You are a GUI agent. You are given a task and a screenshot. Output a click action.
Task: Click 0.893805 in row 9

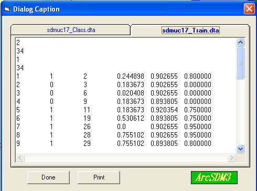(x=164, y=143)
